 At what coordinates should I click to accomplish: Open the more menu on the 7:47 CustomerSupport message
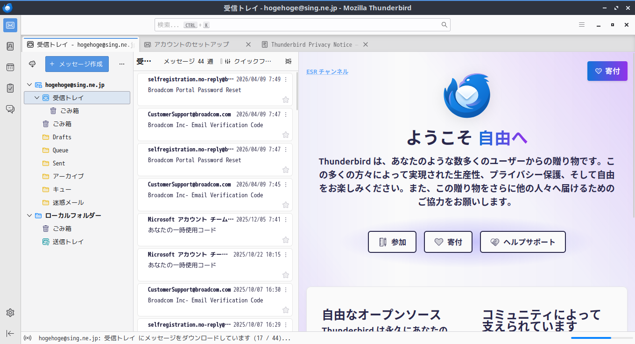[x=286, y=115]
